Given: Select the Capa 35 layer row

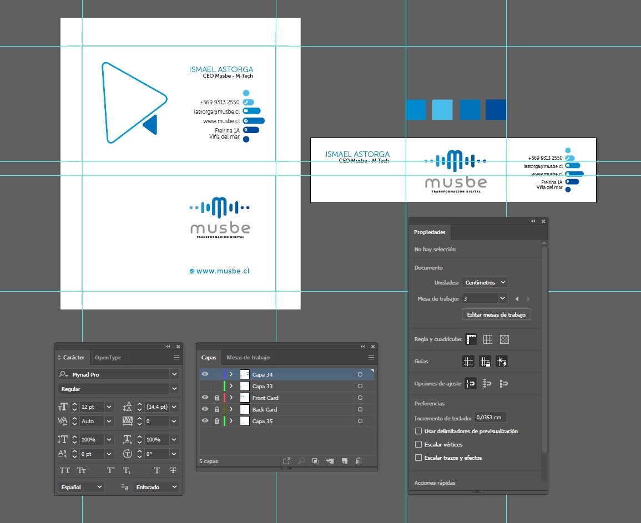Looking at the screenshot, I should pyautogui.click(x=286, y=421).
